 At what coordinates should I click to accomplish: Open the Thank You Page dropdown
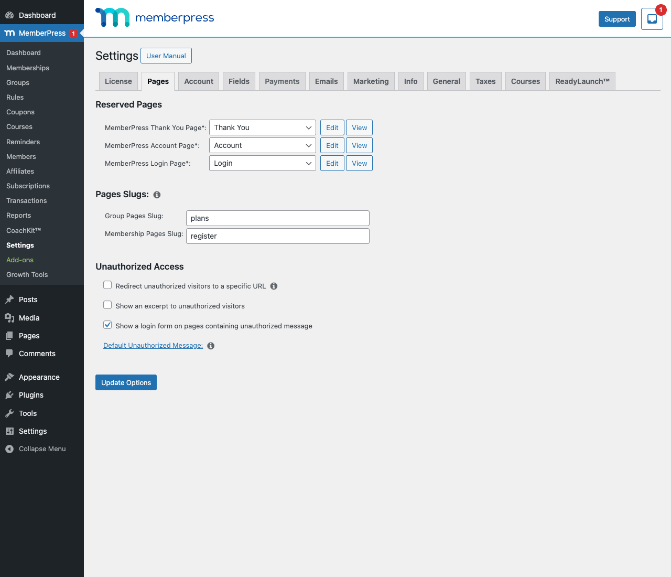click(263, 127)
